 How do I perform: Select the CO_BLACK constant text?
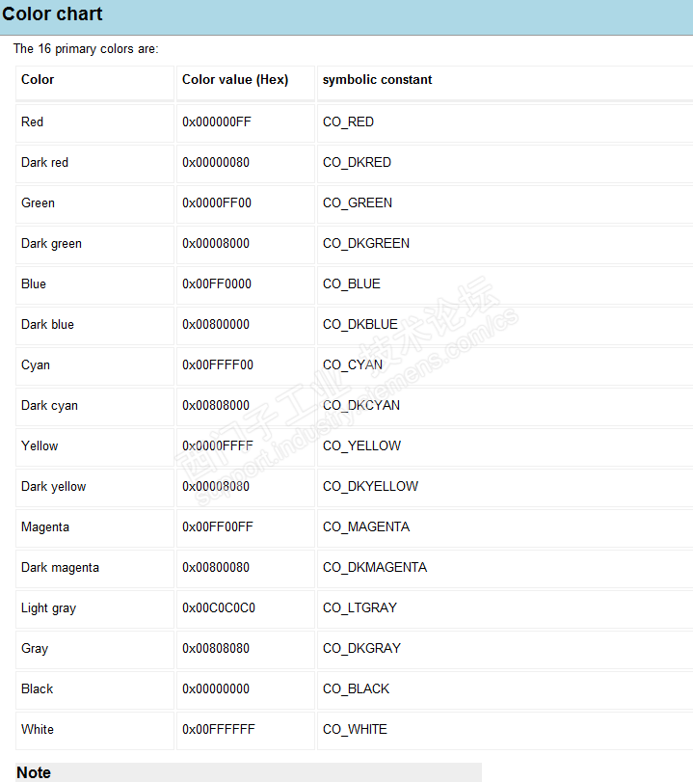pos(356,689)
